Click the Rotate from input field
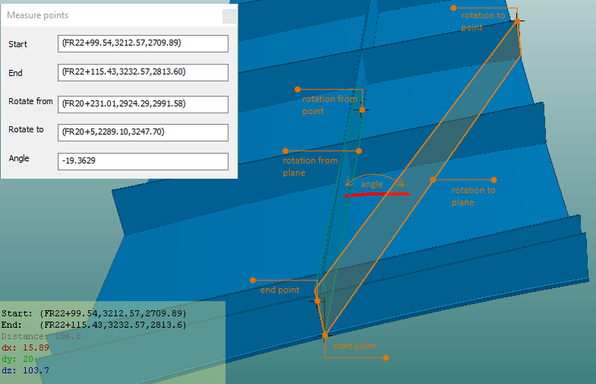The image size is (596, 384). click(143, 104)
